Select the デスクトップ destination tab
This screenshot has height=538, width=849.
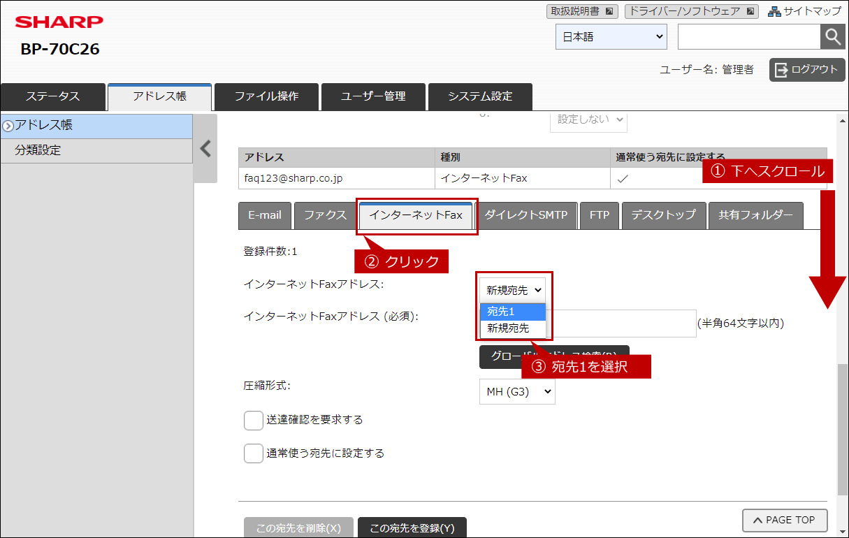tap(664, 215)
